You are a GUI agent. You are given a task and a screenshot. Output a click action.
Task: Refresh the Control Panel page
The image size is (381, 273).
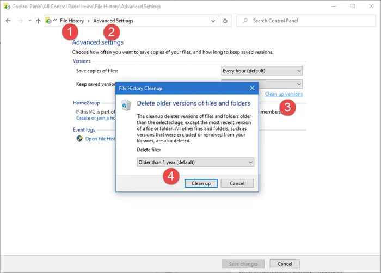pyautogui.click(x=225, y=21)
